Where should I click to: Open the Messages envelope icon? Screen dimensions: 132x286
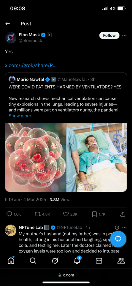pos(99,261)
